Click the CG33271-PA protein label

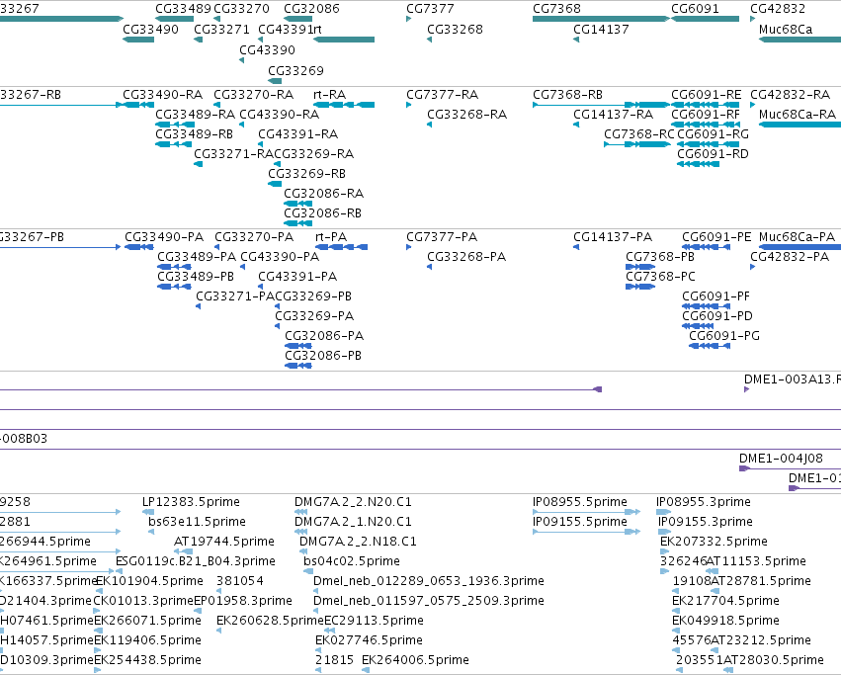tap(235, 296)
